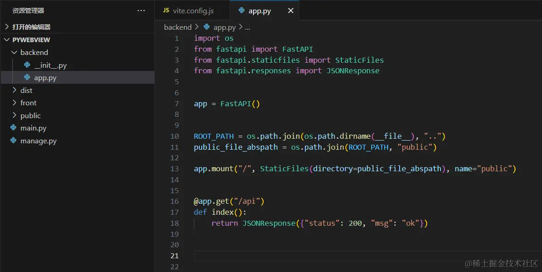Click line number 16 in the gutter
Screen dimensions: 542x272
click(x=175, y=201)
